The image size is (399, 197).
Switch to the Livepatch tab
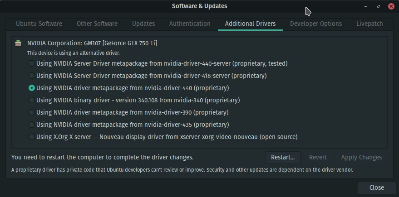pyautogui.click(x=369, y=24)
